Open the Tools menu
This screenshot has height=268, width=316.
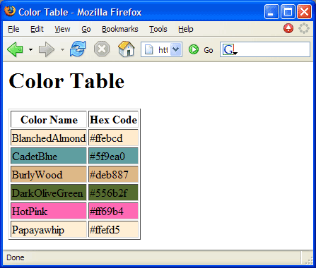coord(158,29)
